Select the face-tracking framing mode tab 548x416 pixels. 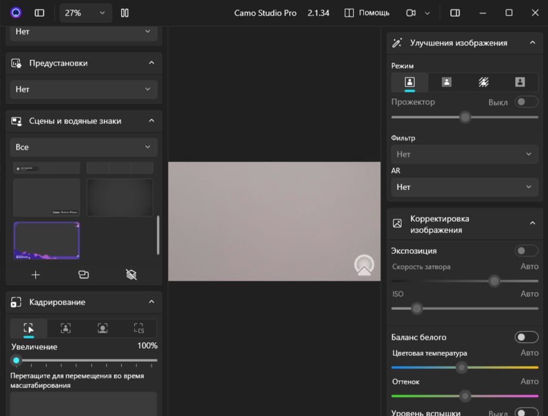103,328
